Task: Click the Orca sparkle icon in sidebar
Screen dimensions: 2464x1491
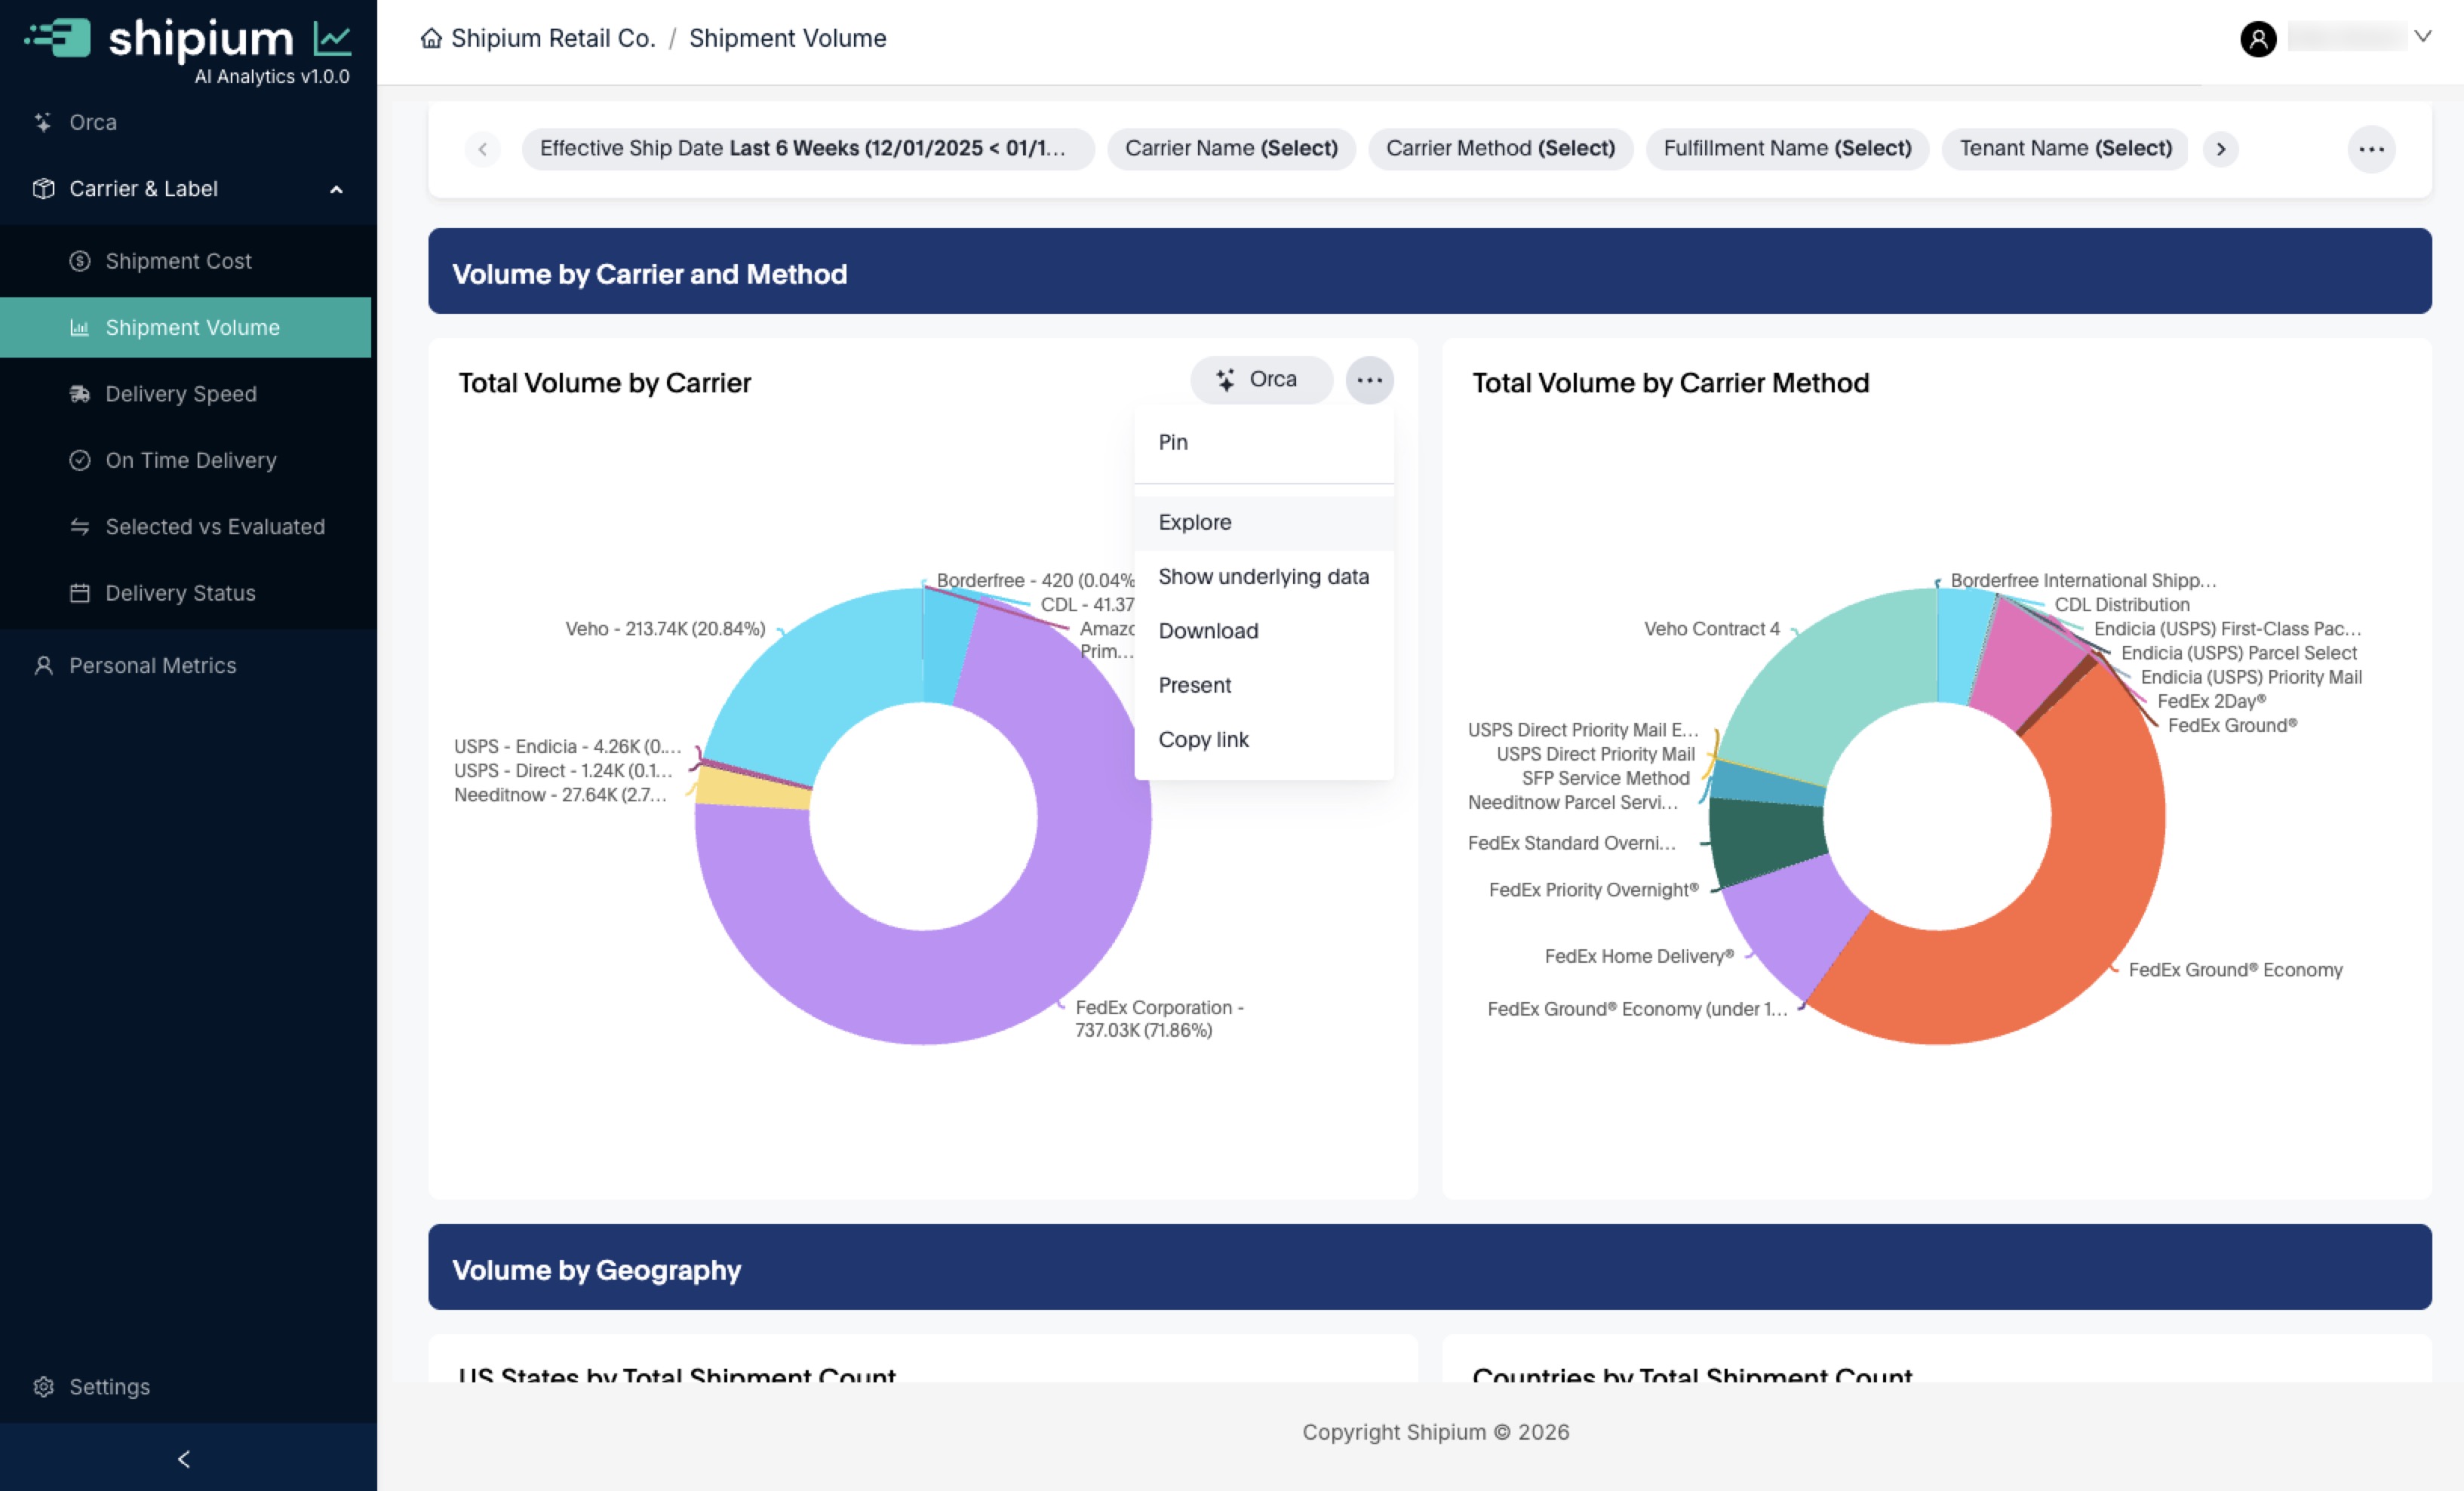Action: click(x=43, y=122)
